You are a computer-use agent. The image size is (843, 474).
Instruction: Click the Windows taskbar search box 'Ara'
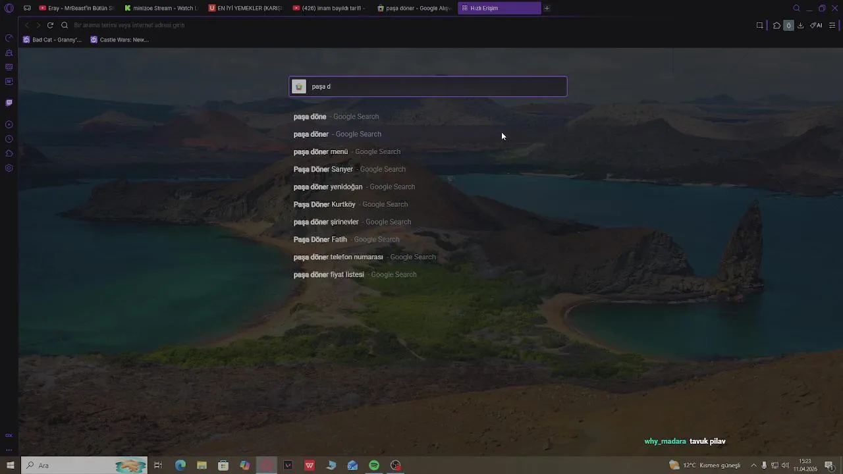84,465
